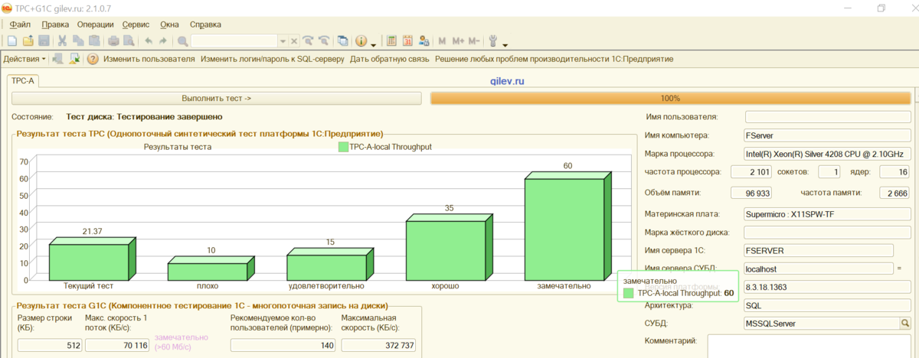Click the Redo arrow icon
919x358 pixels.
162,41
